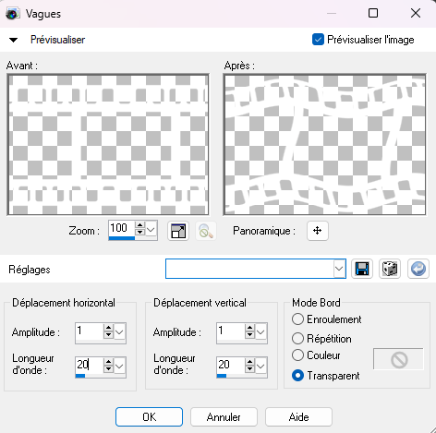Viewport: 436px width, 433px height.
Task: Uncheck Prévisualiser l'image checkbox
Action: point(318,40)
